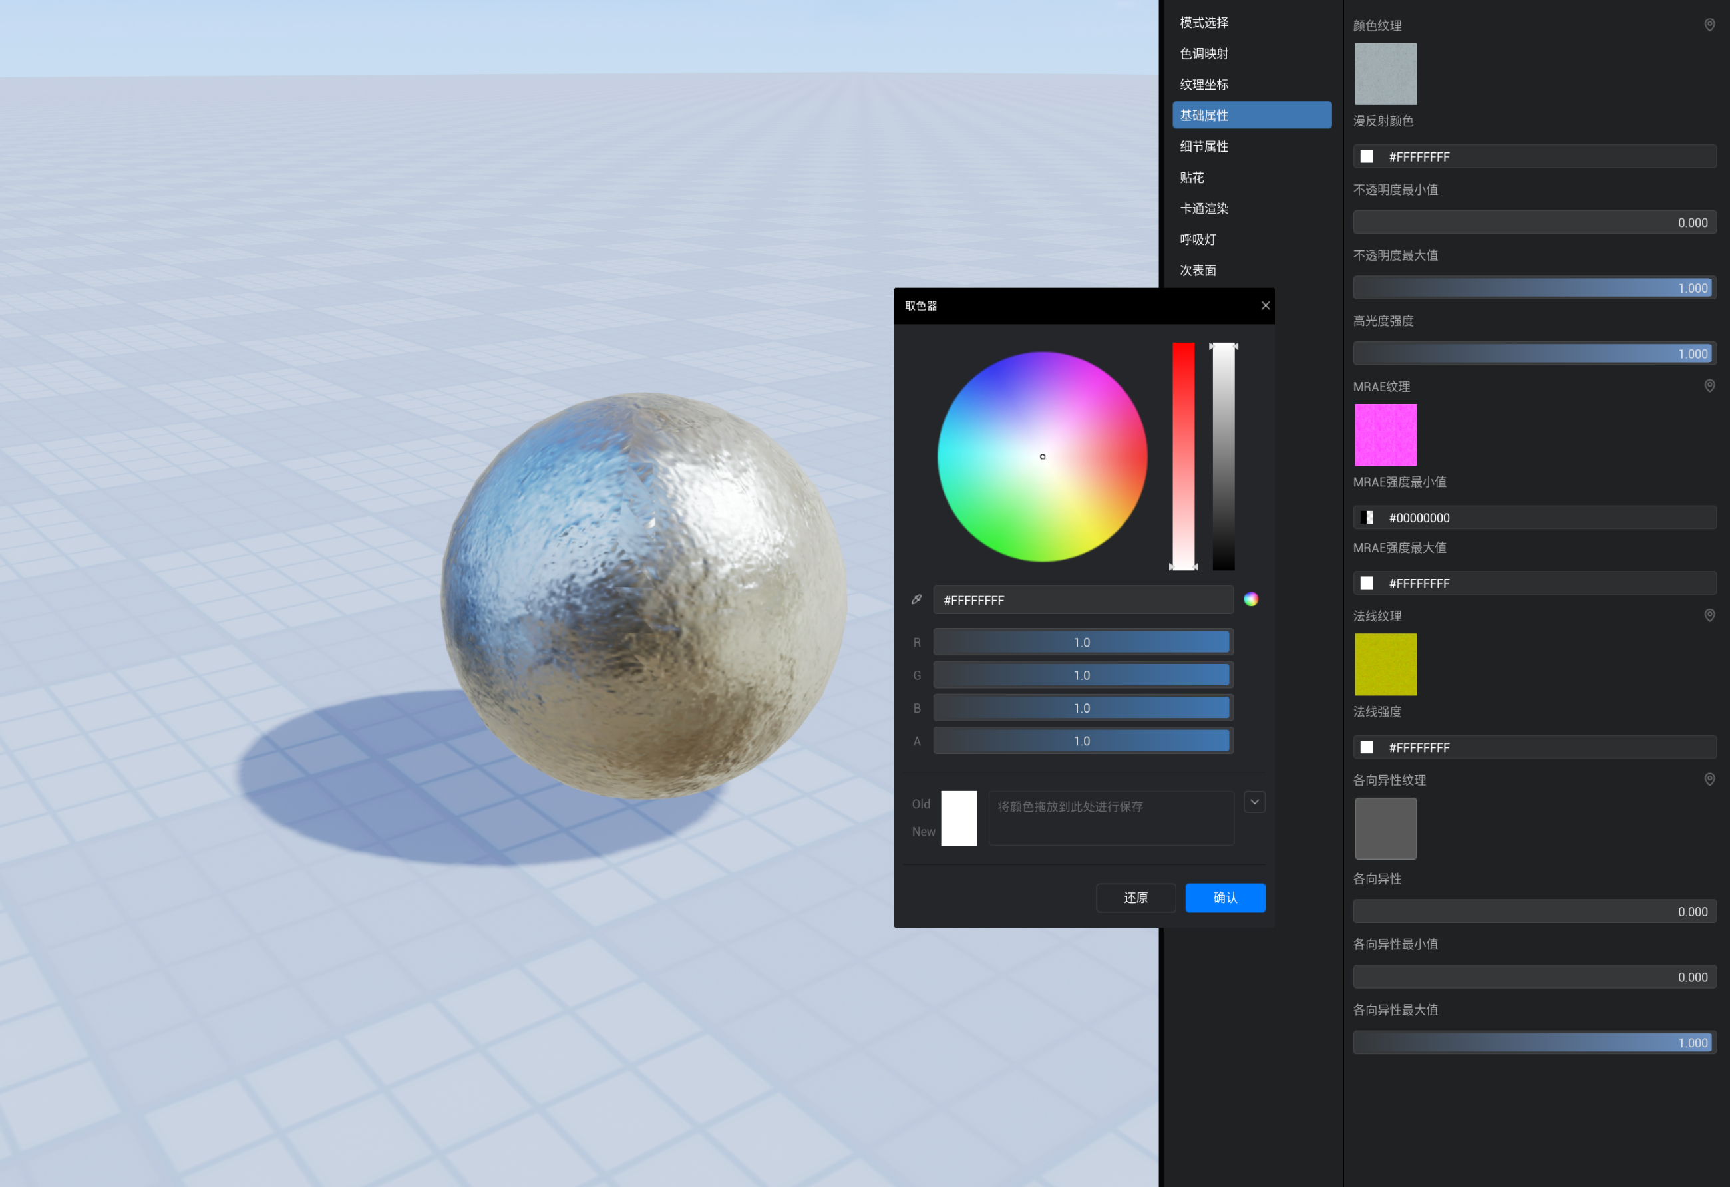Click the MRAE强度最小值 color swatch

[x=1367, y=517]
